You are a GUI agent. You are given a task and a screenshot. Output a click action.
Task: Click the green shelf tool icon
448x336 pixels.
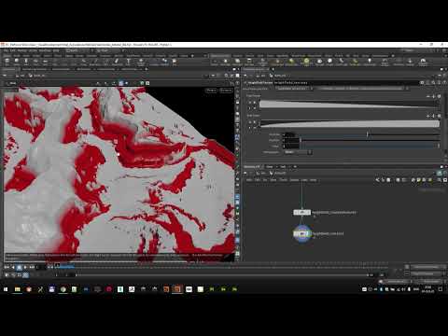coord(306,62)
